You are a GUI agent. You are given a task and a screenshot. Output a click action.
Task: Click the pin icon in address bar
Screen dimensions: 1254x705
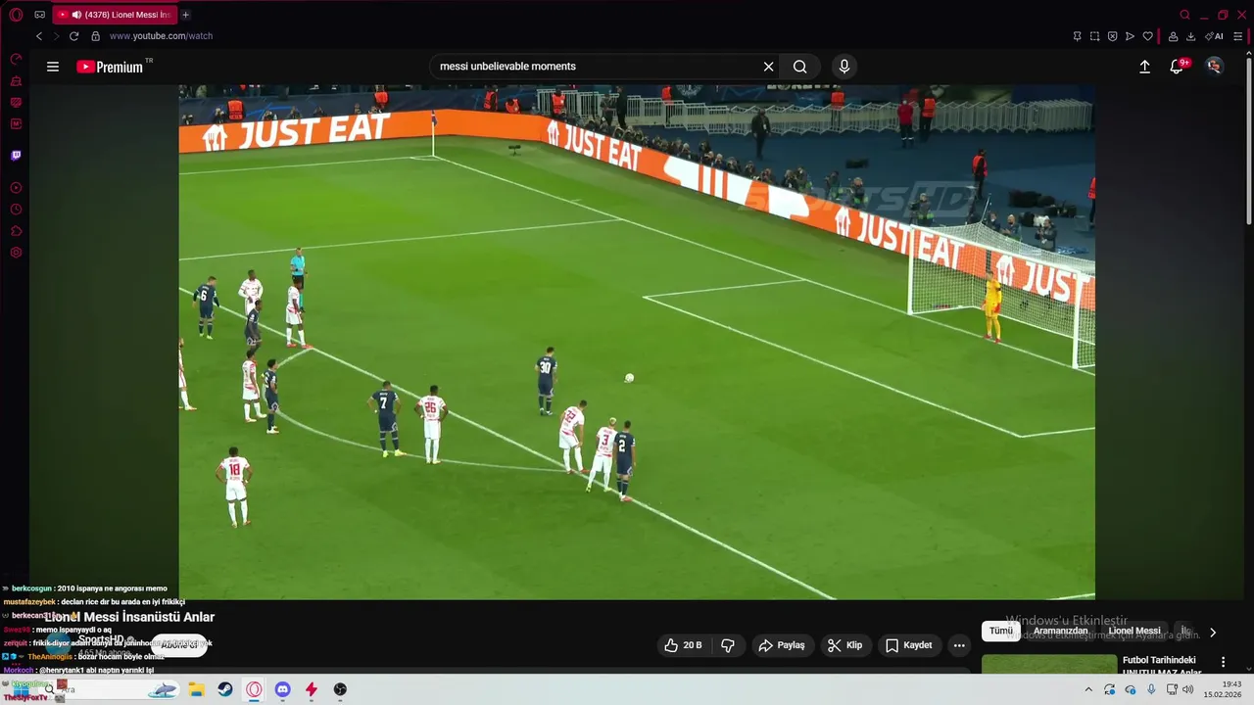1077,36
